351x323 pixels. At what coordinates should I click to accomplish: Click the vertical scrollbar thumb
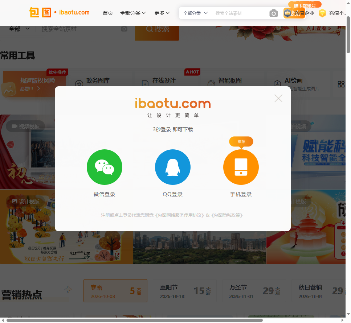[x=348, y=35]
